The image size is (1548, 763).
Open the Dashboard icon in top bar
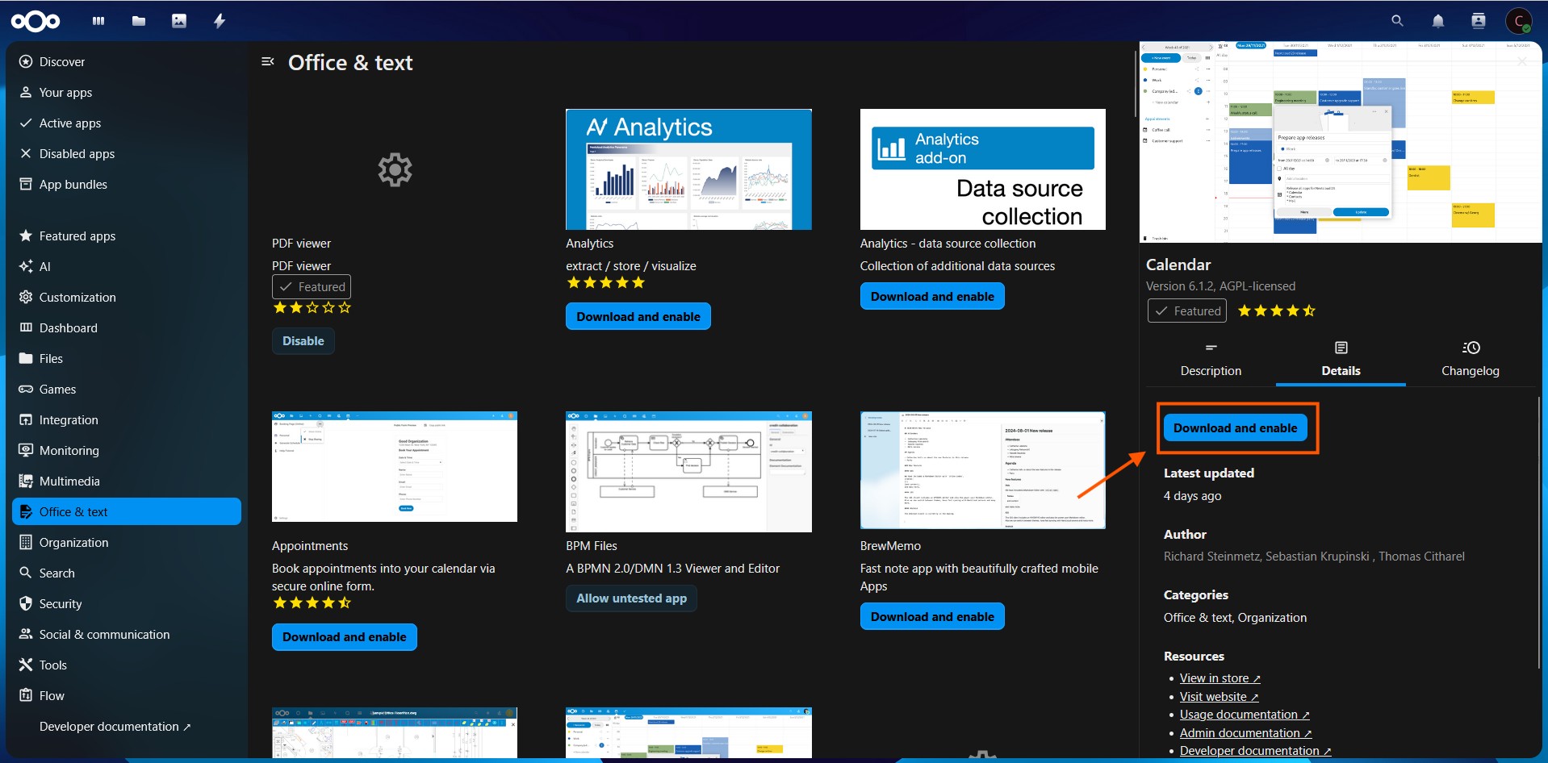click(98, 21)
